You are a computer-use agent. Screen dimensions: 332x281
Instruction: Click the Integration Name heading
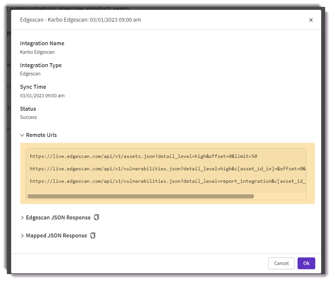pos(42,43)
